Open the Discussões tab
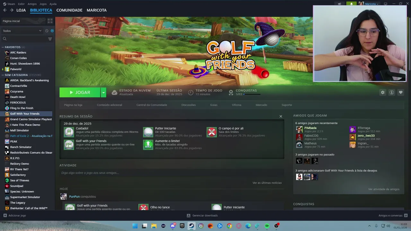Screen dimensions: 411x231 click(x=188, y=105)
